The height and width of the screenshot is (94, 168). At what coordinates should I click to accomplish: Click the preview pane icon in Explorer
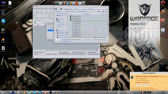point(103,11)
